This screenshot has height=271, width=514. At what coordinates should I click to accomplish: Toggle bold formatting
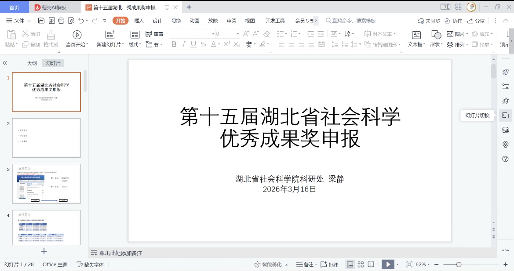pyautogui.click(x=174, y=44)
